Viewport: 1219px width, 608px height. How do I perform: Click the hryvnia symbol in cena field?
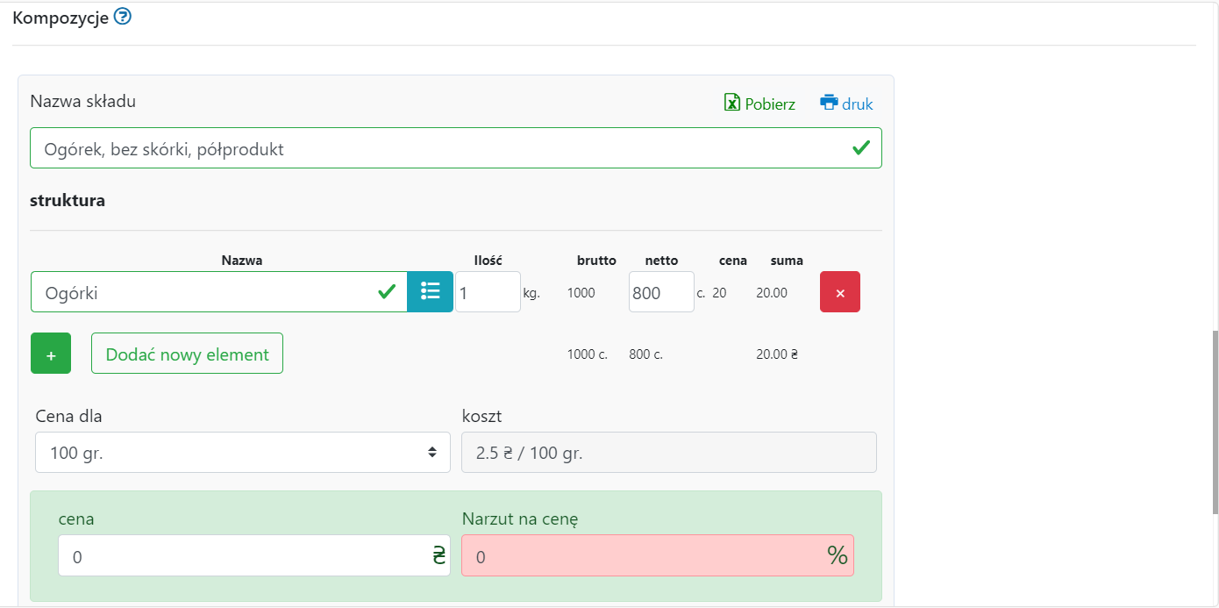[x=438, y=555]
